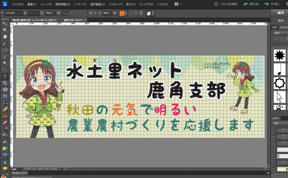Open the font size 400 pt dropdown
288x178 pixels.
pyautogui.click(x=59, y=13)
